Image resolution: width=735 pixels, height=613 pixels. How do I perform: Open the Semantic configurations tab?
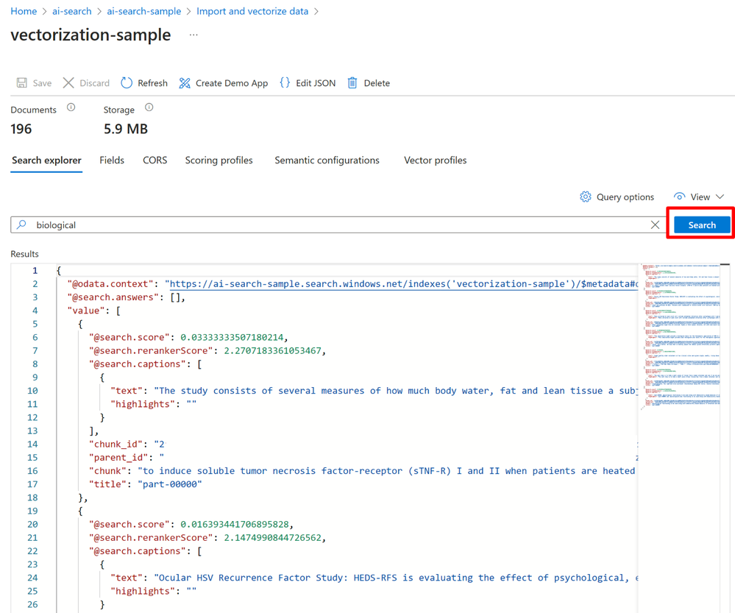[x=327, y=160]
